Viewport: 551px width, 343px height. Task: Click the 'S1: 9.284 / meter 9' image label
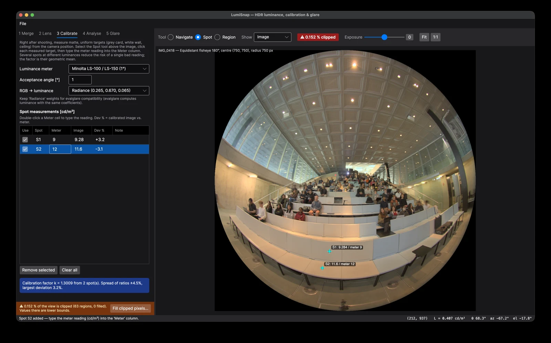(347, 247)
